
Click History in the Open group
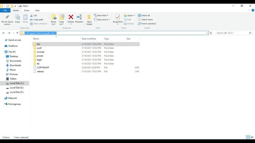(x=129, y=24)
